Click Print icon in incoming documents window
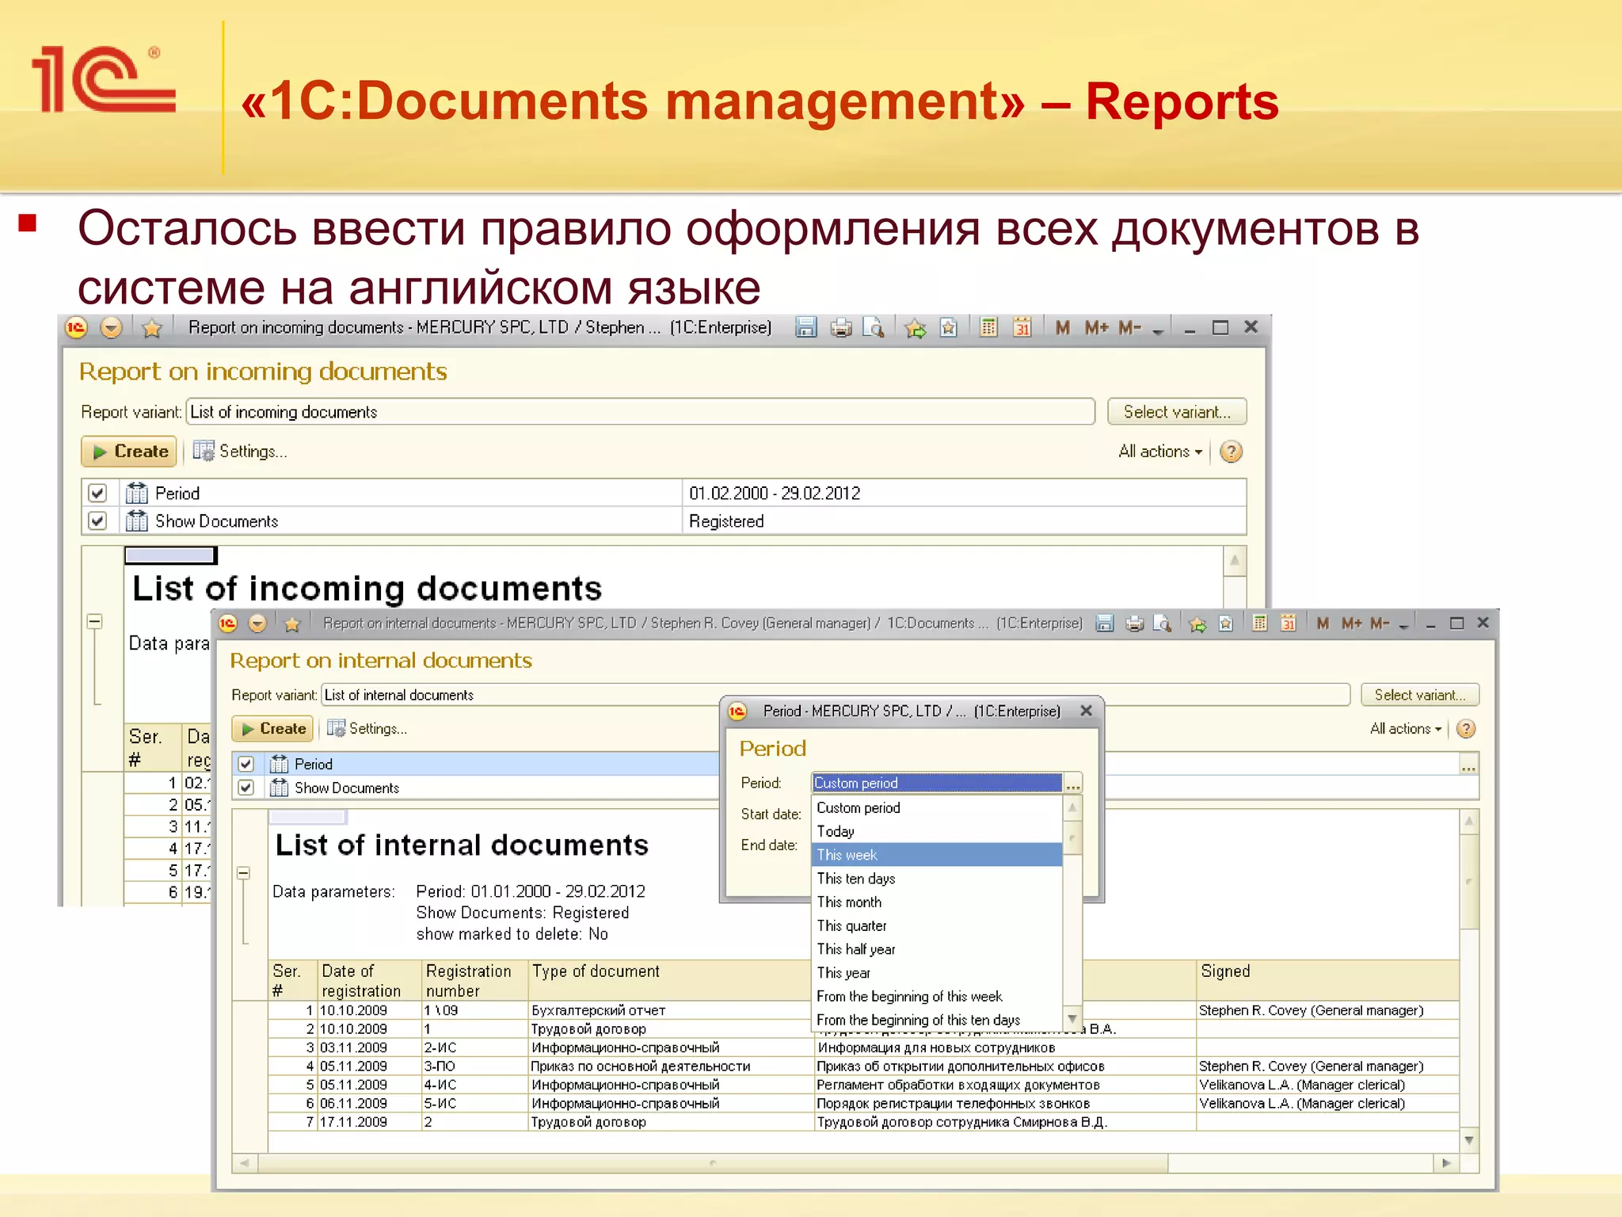The height and width of the screenshot is (1217, 1622). pos(841,327)
